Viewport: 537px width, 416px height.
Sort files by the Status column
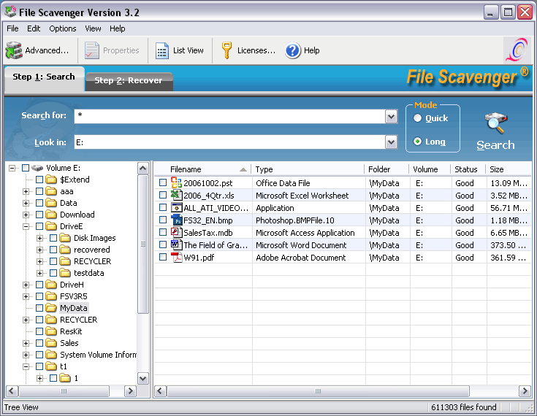point(466,169)
